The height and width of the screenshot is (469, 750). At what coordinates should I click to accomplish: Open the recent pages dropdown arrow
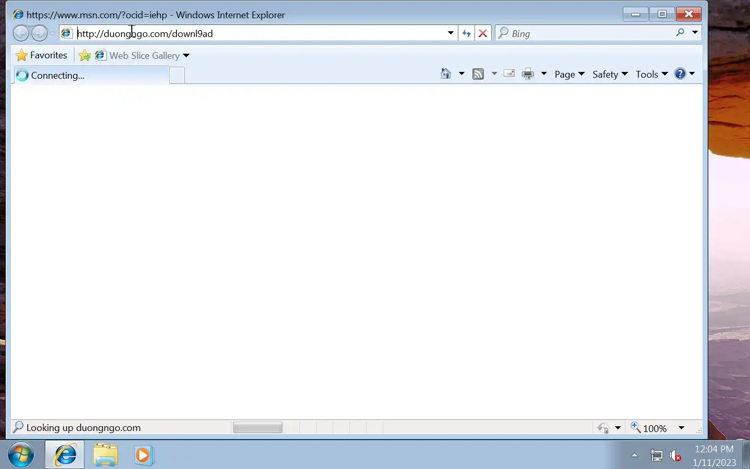point(52,33)
